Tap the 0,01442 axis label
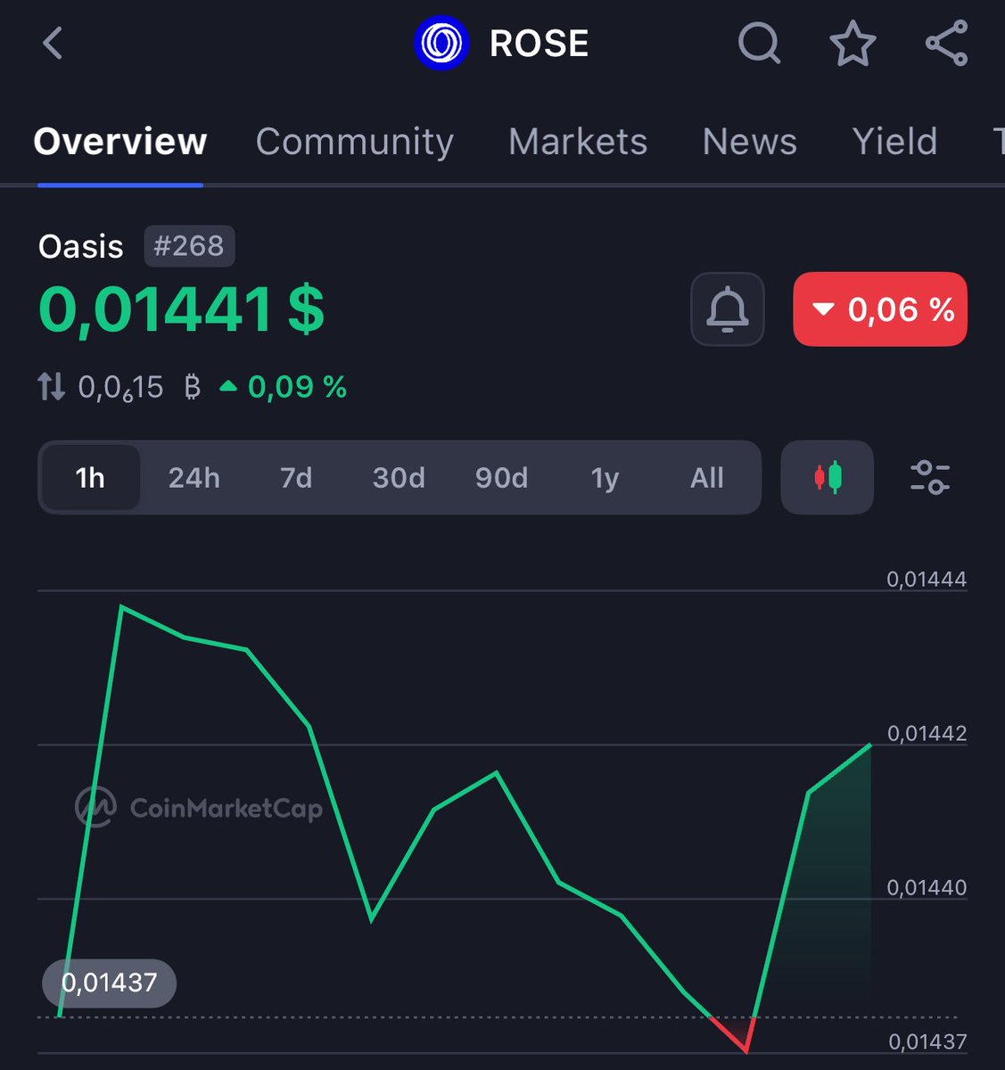The width and height of the screenshot is (1005, 1070). (927, 733)
